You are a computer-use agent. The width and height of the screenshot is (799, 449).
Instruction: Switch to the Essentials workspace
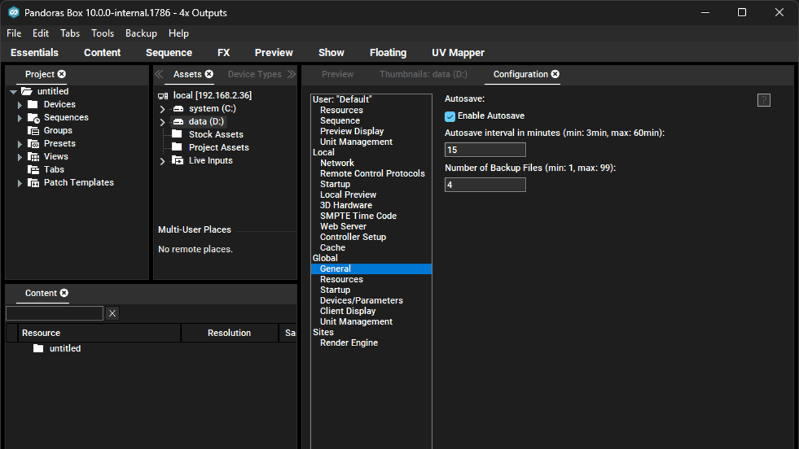(x=34, y=53)
